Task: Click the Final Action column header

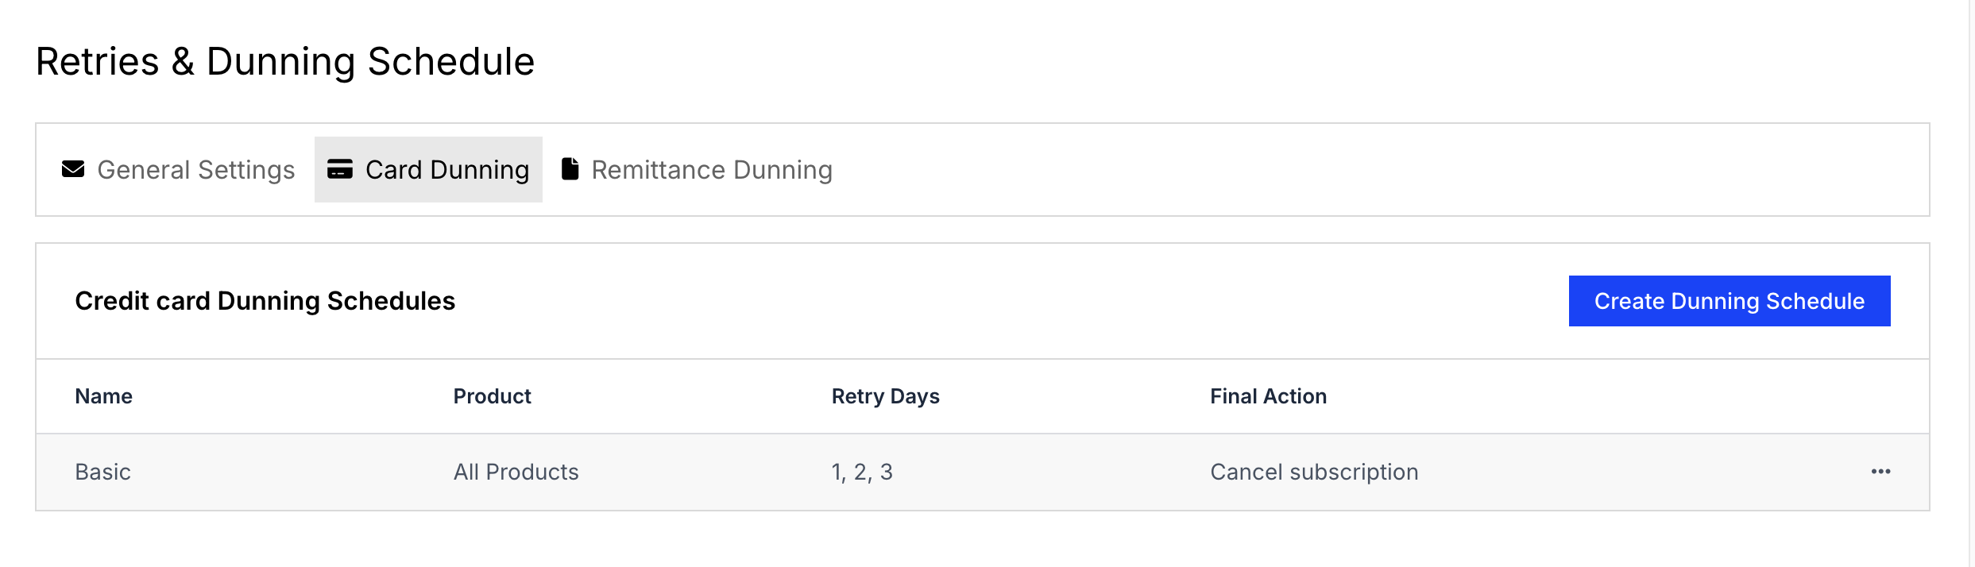Action: tap(1269, 396)
